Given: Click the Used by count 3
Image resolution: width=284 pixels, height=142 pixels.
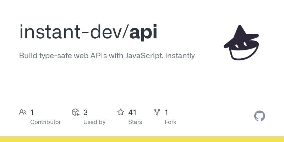Looking at the screenshot, I should [x=86, y=113].
